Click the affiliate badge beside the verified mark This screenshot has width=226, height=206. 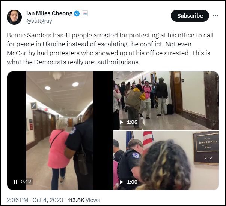click(x=85, y=13)
